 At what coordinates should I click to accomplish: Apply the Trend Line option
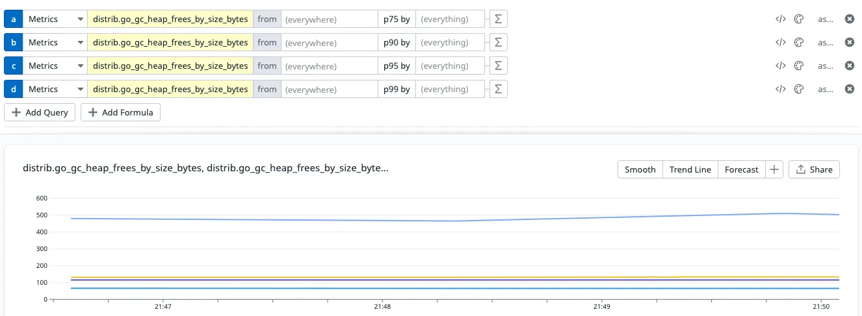coord(690,169)
